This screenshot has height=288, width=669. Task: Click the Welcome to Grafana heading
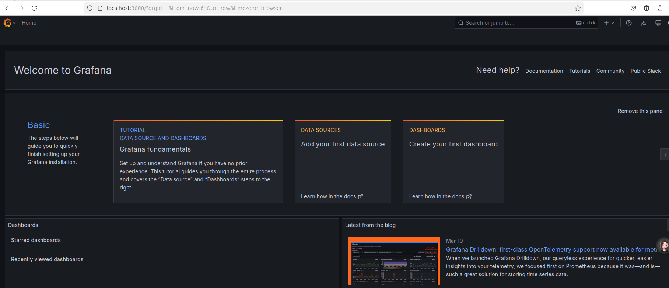pos(63,70)
